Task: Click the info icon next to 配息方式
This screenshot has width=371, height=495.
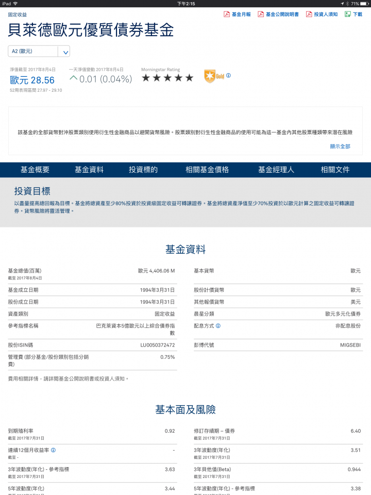Action: 218,326
